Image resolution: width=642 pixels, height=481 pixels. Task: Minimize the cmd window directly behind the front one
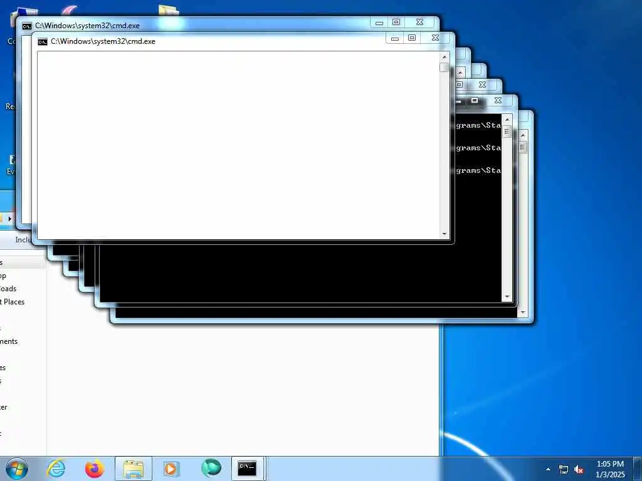pyautogui.click(x=379, y=23)
